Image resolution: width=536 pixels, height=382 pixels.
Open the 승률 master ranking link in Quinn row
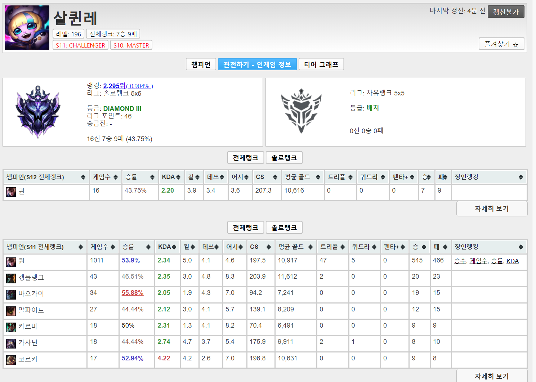pyautogui.click(x=497, y=261)
